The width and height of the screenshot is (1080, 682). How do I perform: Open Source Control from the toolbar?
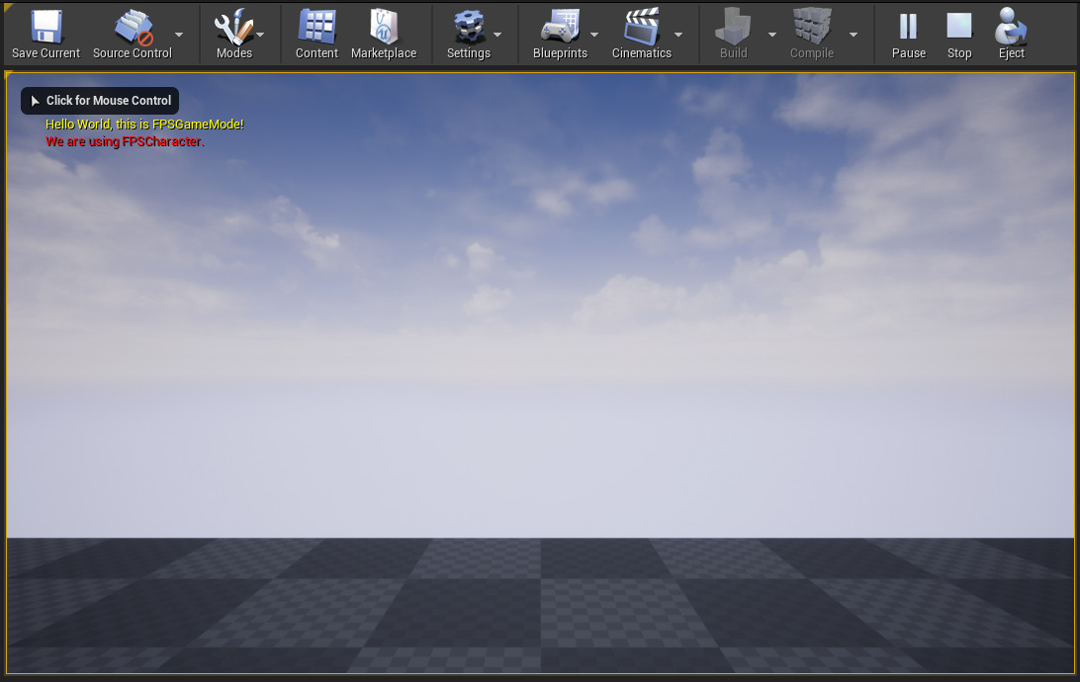pos(132,28)
